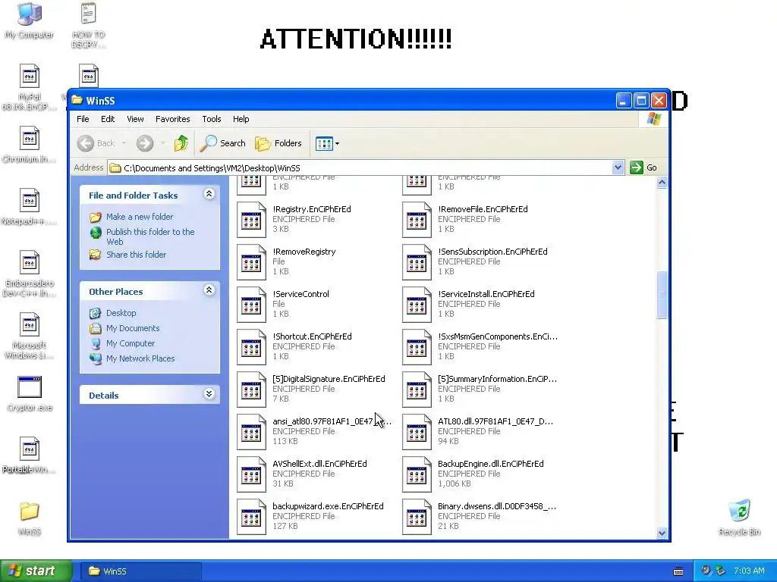Open the Edit menu
The image size is (777, 582).
point(108,119)
